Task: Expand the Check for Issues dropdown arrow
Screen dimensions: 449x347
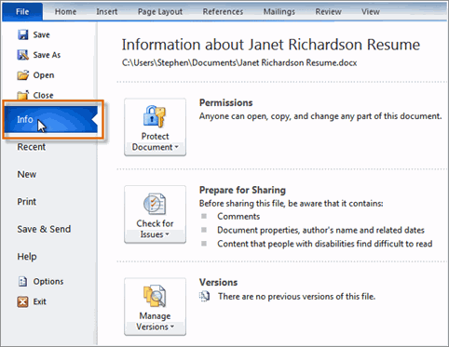Action: click(168, 234)
